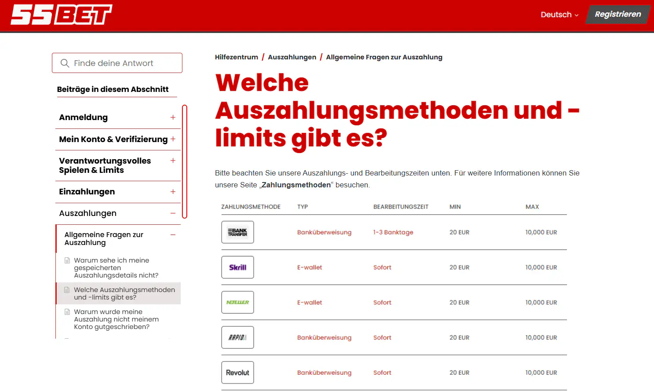Open 'Allgemeine Fragen zur Auszahlung' breadcrumb

coord(384,57)
